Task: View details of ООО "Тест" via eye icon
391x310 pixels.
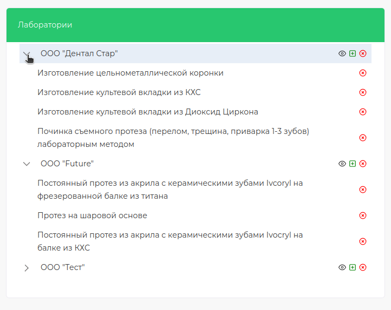Action: [342, 267]
